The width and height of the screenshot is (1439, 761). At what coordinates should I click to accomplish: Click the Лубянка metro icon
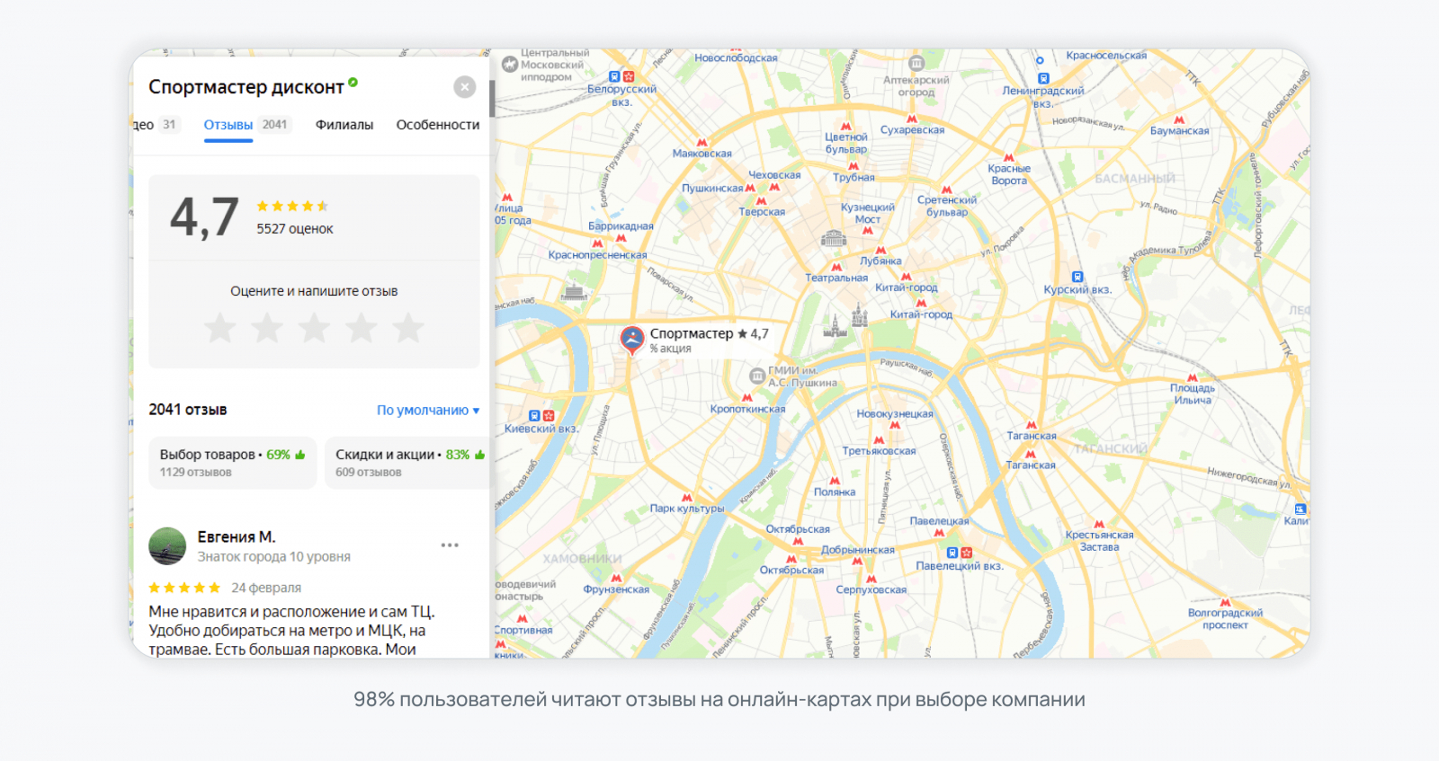tap(880, 250)
